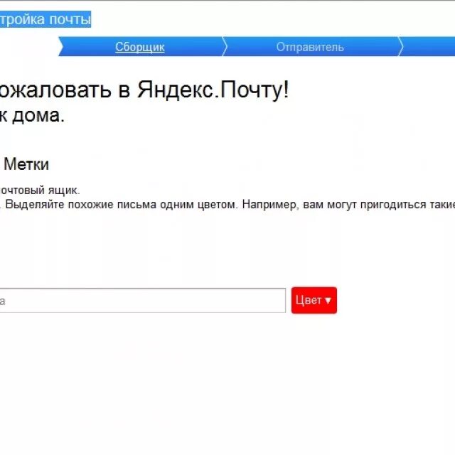Click the 'в Яндекс.Почту!' welcome heading
This screenshot has width=455, height=455.
coord(204,90)
